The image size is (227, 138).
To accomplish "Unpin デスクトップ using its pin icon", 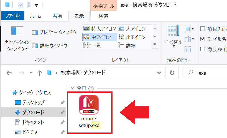I will [x=63, y=102].
